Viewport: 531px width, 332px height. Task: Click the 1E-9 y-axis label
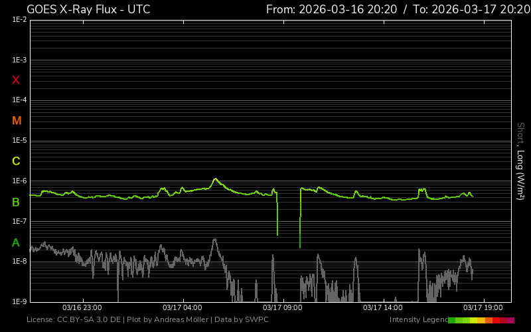click(x=19, y=301)
